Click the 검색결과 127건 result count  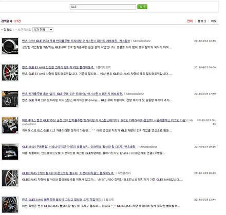[11, 21]
